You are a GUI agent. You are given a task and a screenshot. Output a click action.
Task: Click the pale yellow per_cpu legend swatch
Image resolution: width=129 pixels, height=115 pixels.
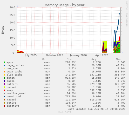[4, 69]
